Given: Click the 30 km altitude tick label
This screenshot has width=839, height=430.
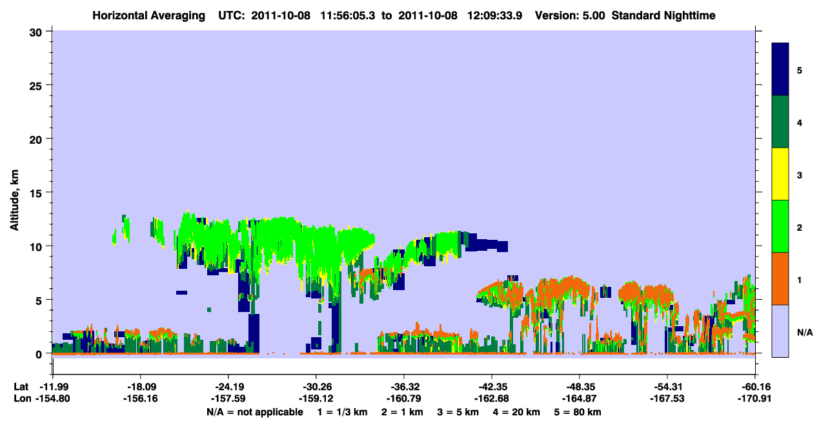Looking at the screenshot, I should (x=37, y=32).
